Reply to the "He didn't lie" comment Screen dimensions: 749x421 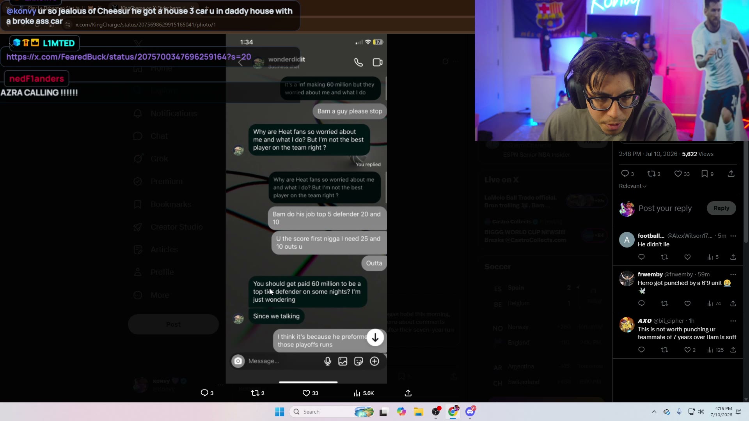(x=641, y=257)
